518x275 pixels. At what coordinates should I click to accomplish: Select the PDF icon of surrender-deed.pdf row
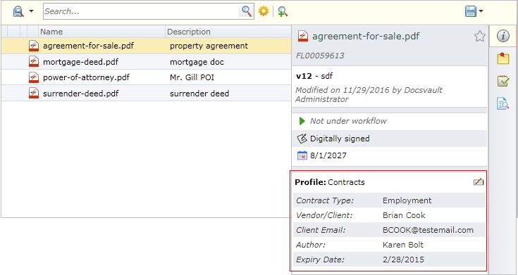click(34, 94)
